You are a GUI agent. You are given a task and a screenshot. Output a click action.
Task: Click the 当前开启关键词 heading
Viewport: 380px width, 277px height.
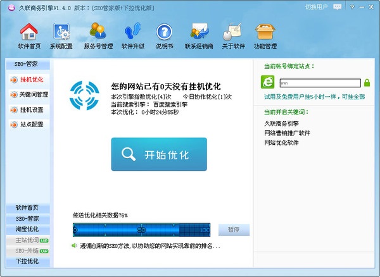(x=286, y=112)
